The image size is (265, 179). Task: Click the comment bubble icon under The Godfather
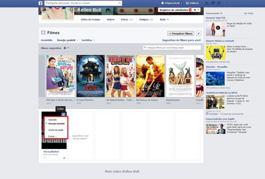45,157
